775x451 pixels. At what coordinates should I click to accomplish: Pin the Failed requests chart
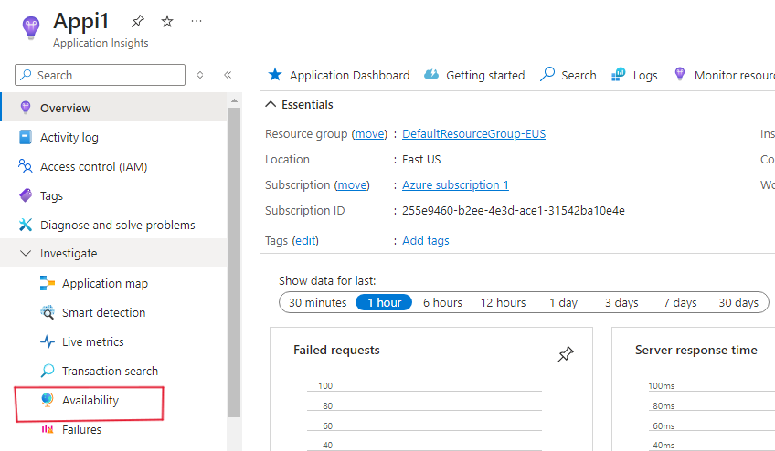tap(566, 354)
